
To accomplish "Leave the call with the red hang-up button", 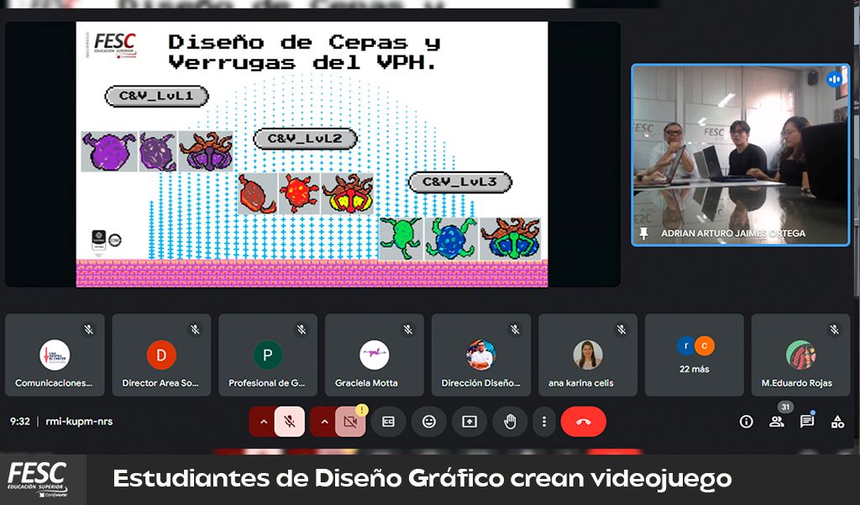I will click(583, 422).
